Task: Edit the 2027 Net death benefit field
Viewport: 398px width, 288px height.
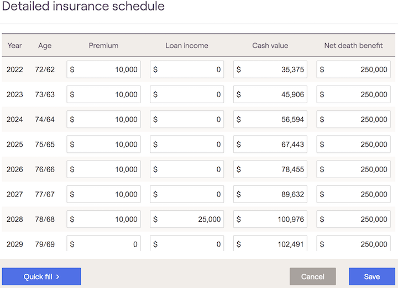Action: [354, 194]
